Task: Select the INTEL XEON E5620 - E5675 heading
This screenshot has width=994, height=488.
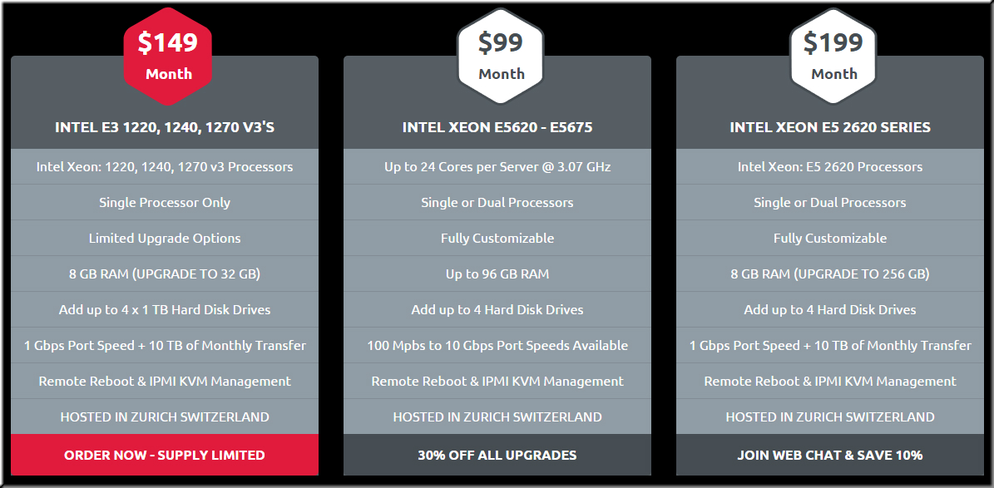Action: (x=497, y=127)
